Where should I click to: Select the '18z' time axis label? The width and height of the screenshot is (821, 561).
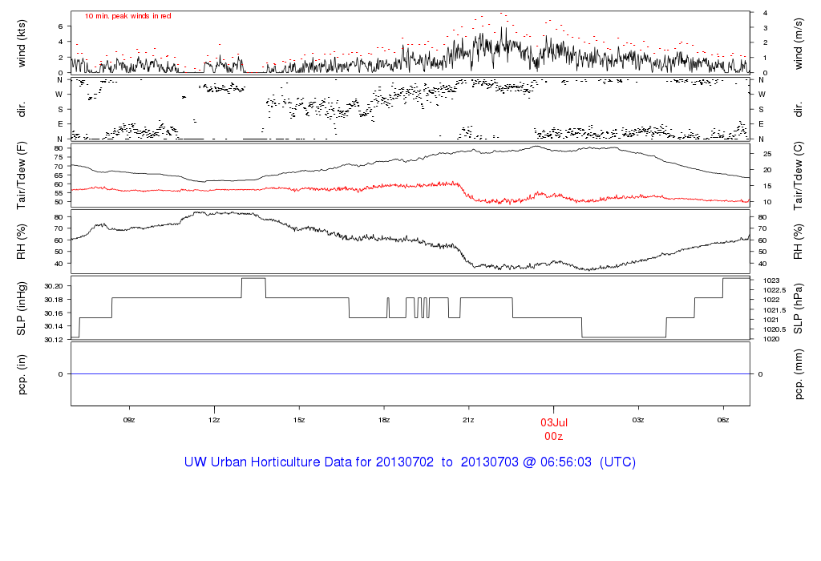pyautogui.click(x=384, y=420)
